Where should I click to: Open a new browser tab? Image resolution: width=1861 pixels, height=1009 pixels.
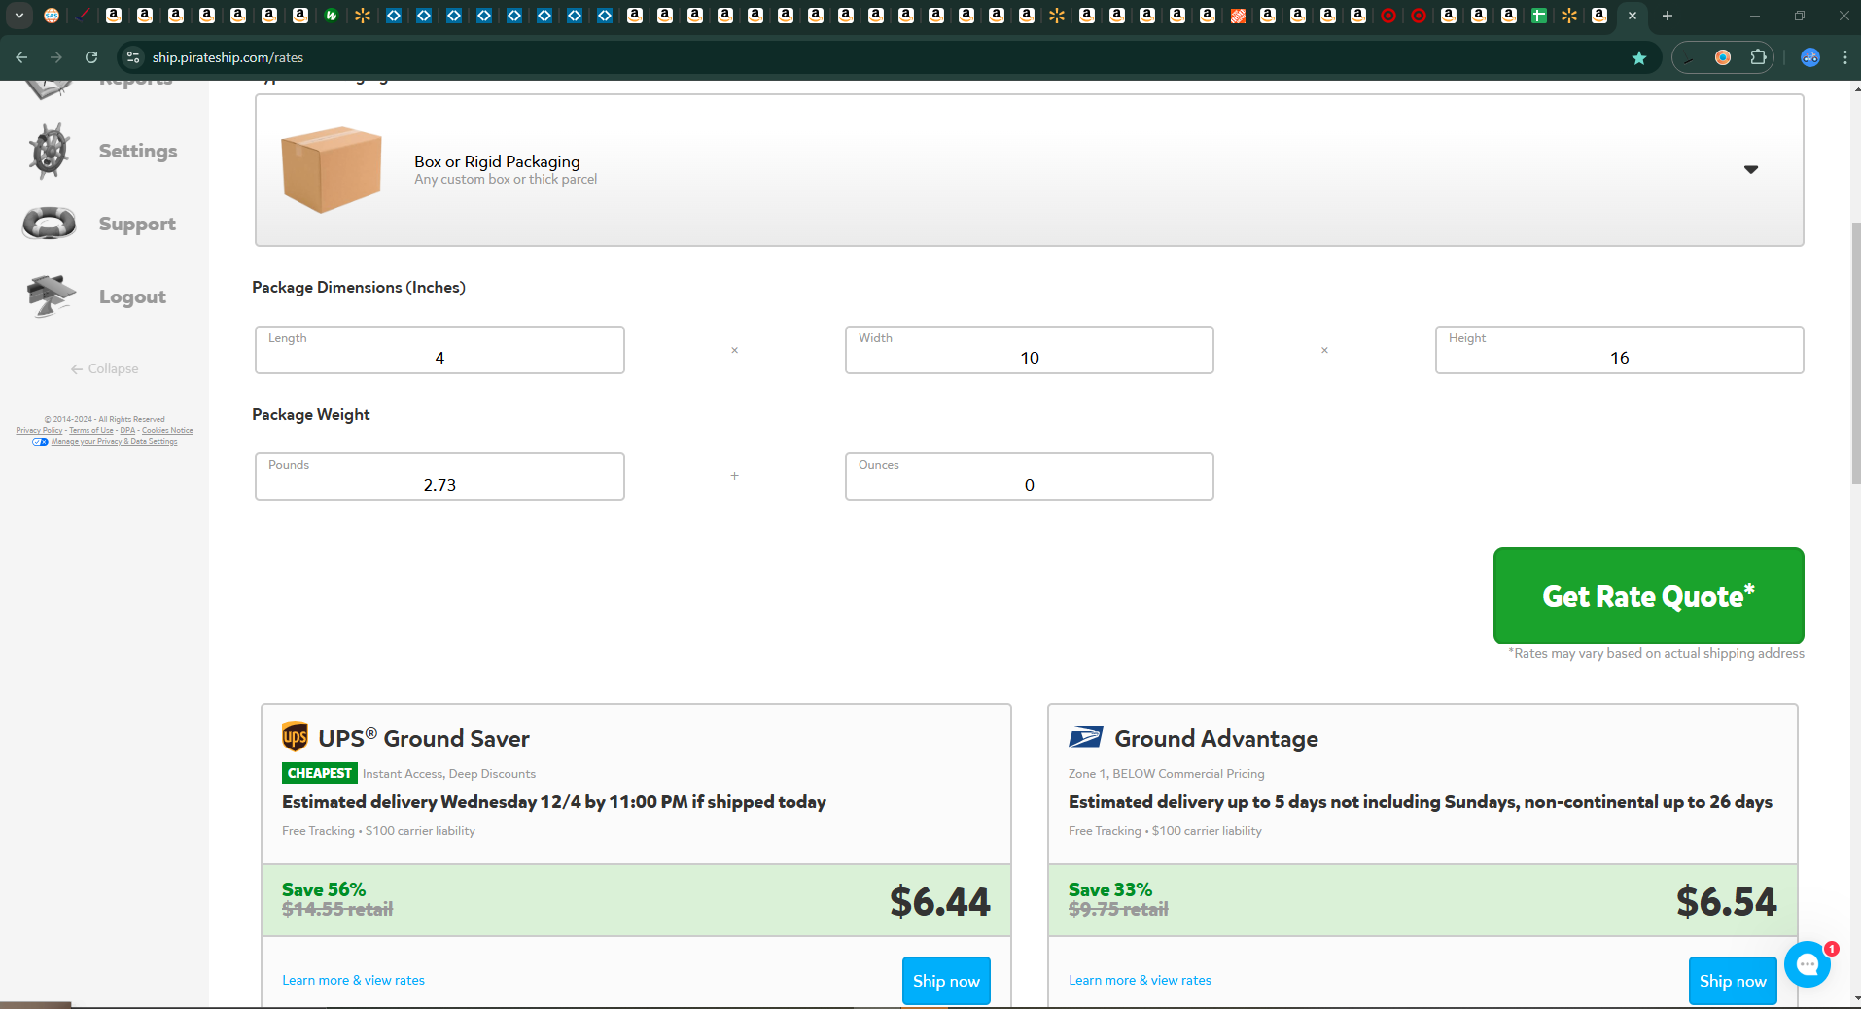pyautogui.click(x=1668, y=16)
